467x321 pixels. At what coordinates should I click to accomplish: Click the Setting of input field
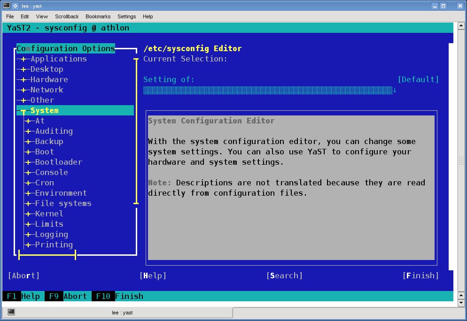click(x=268, y=90)
